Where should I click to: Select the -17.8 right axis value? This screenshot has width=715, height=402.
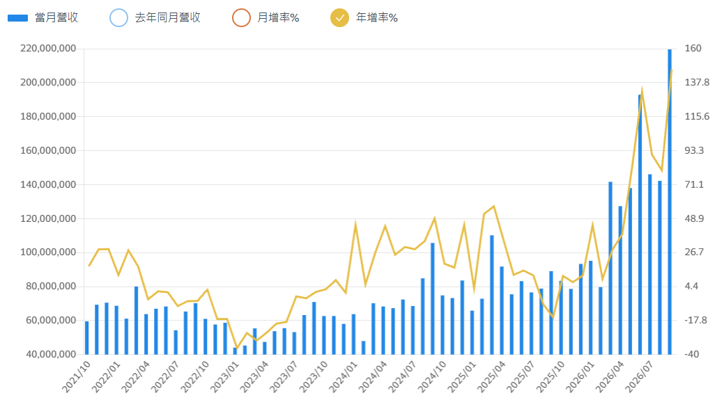pyautogui.click(x=696, y=320)
